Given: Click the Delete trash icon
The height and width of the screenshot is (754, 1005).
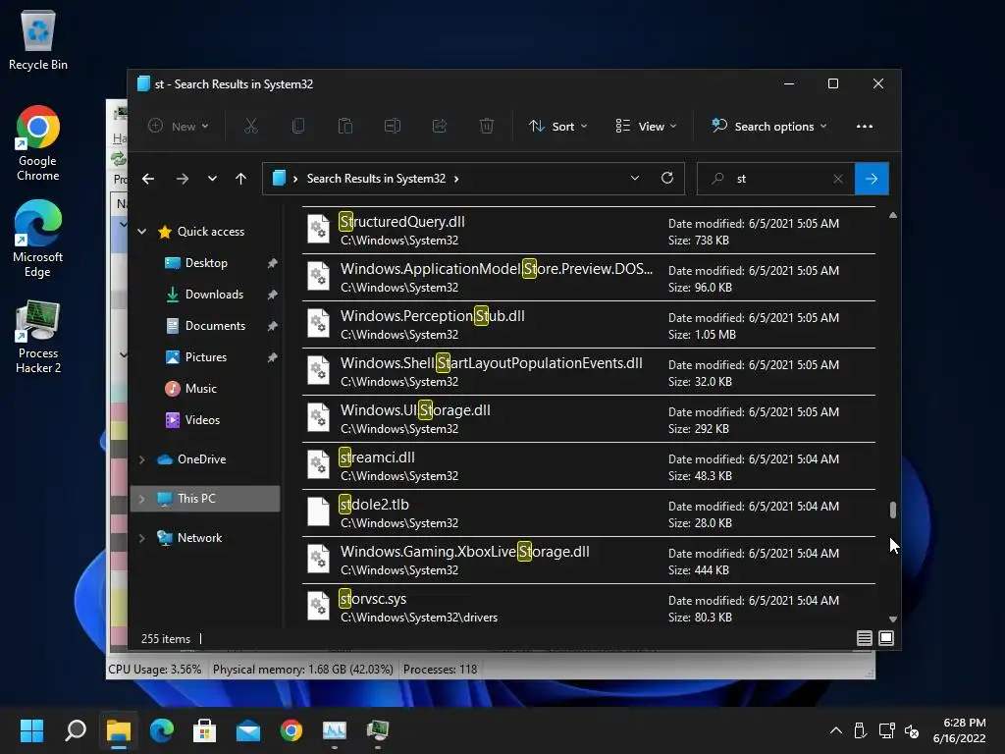Looking at the screenshot, I should (487, 127).
